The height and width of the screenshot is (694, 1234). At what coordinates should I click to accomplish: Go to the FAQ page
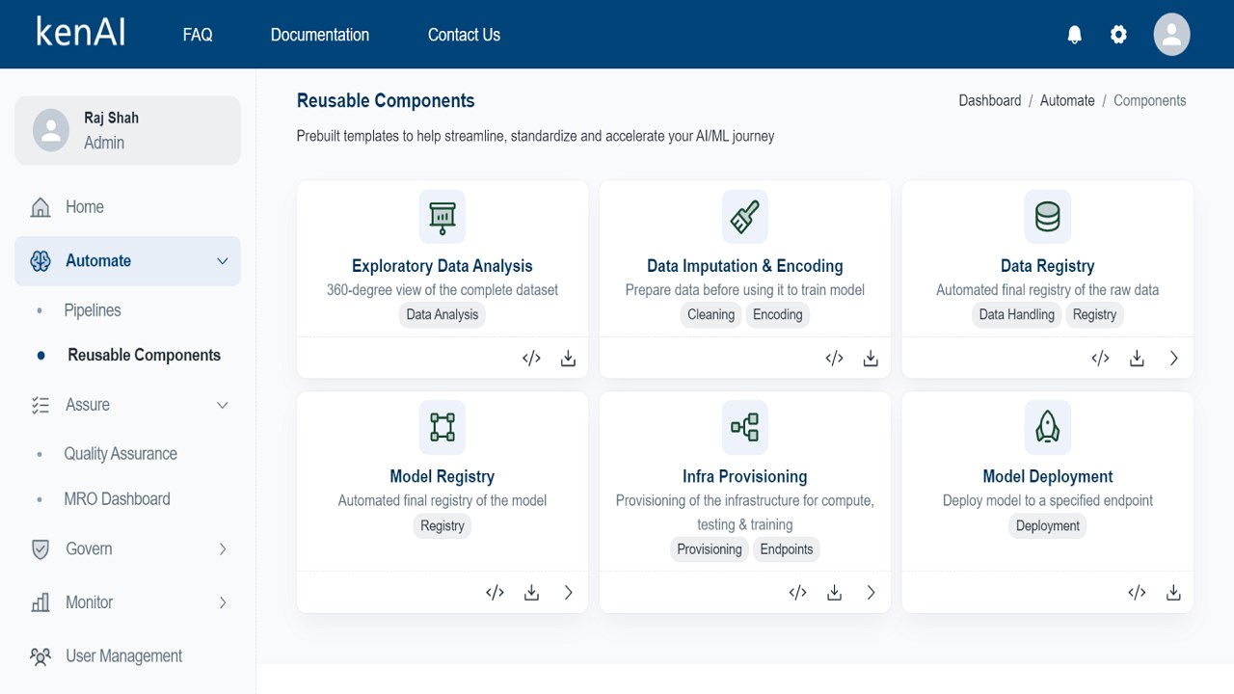[x=198, y=35]
